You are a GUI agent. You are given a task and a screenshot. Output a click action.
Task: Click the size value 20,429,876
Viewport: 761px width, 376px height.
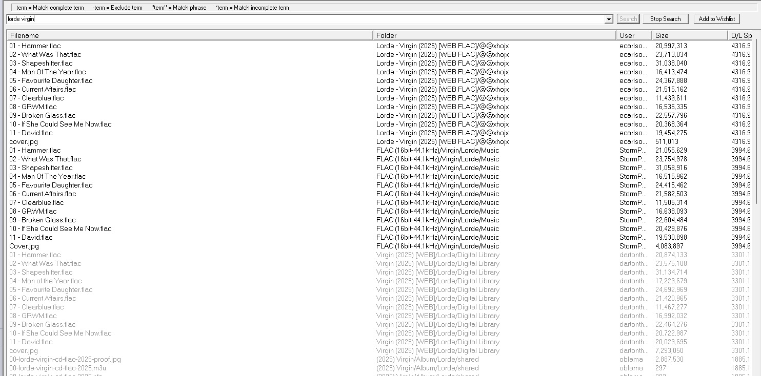671,228
